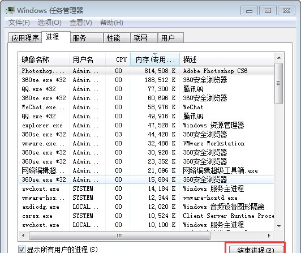The height and width of the screenshot is (253, 301).
Task: Open the 查看(V) menu
Action: pos(80,23)
